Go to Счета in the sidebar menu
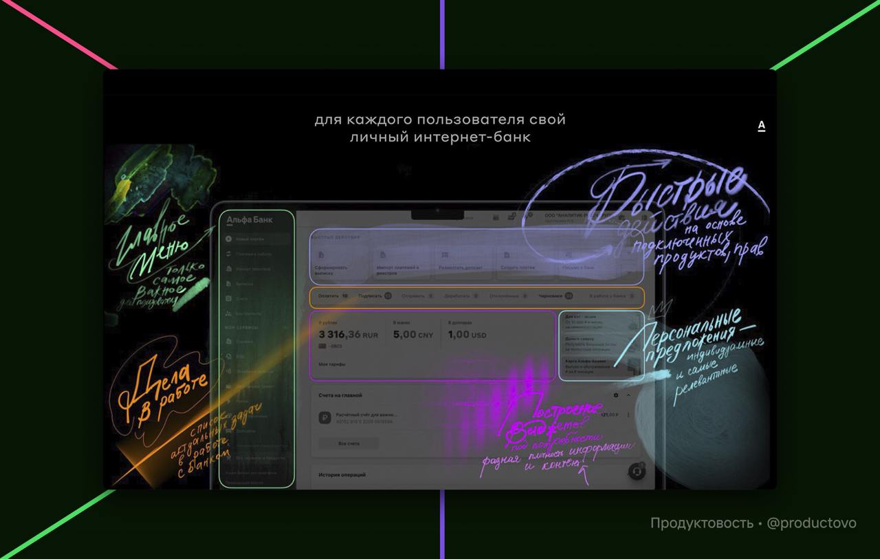This screenshot has height=559, width=880. [242, 298]
